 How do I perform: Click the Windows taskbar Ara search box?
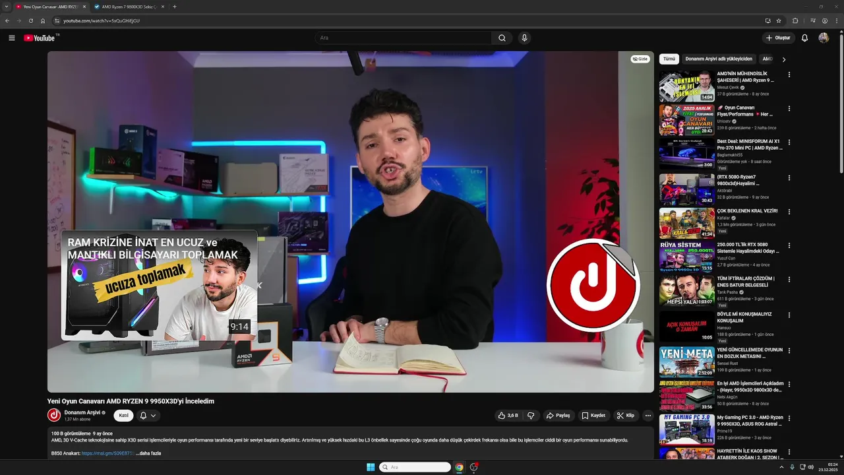pos(415,467)
